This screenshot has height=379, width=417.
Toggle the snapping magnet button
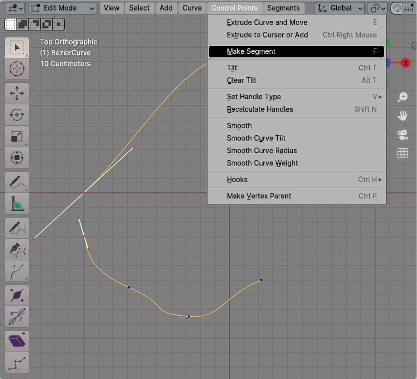point(397,8)
